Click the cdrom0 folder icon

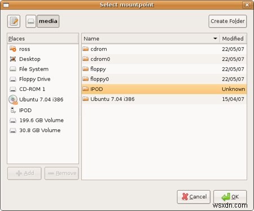point(86,59)
